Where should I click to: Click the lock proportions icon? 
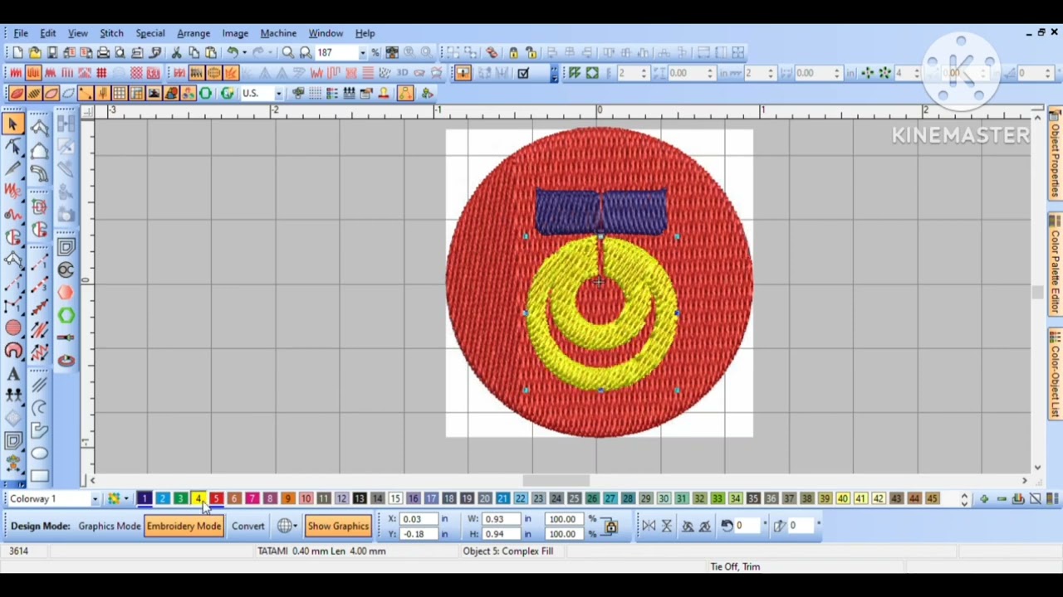611,526
